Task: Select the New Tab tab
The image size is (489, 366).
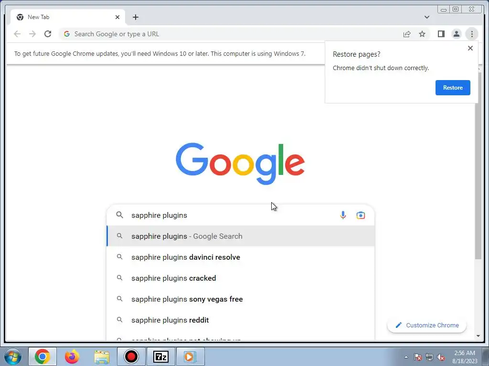Action: 68,17
